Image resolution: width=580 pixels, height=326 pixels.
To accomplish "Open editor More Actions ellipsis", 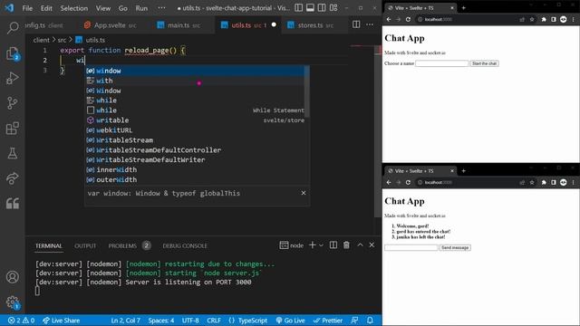I will tap(370, 24).
